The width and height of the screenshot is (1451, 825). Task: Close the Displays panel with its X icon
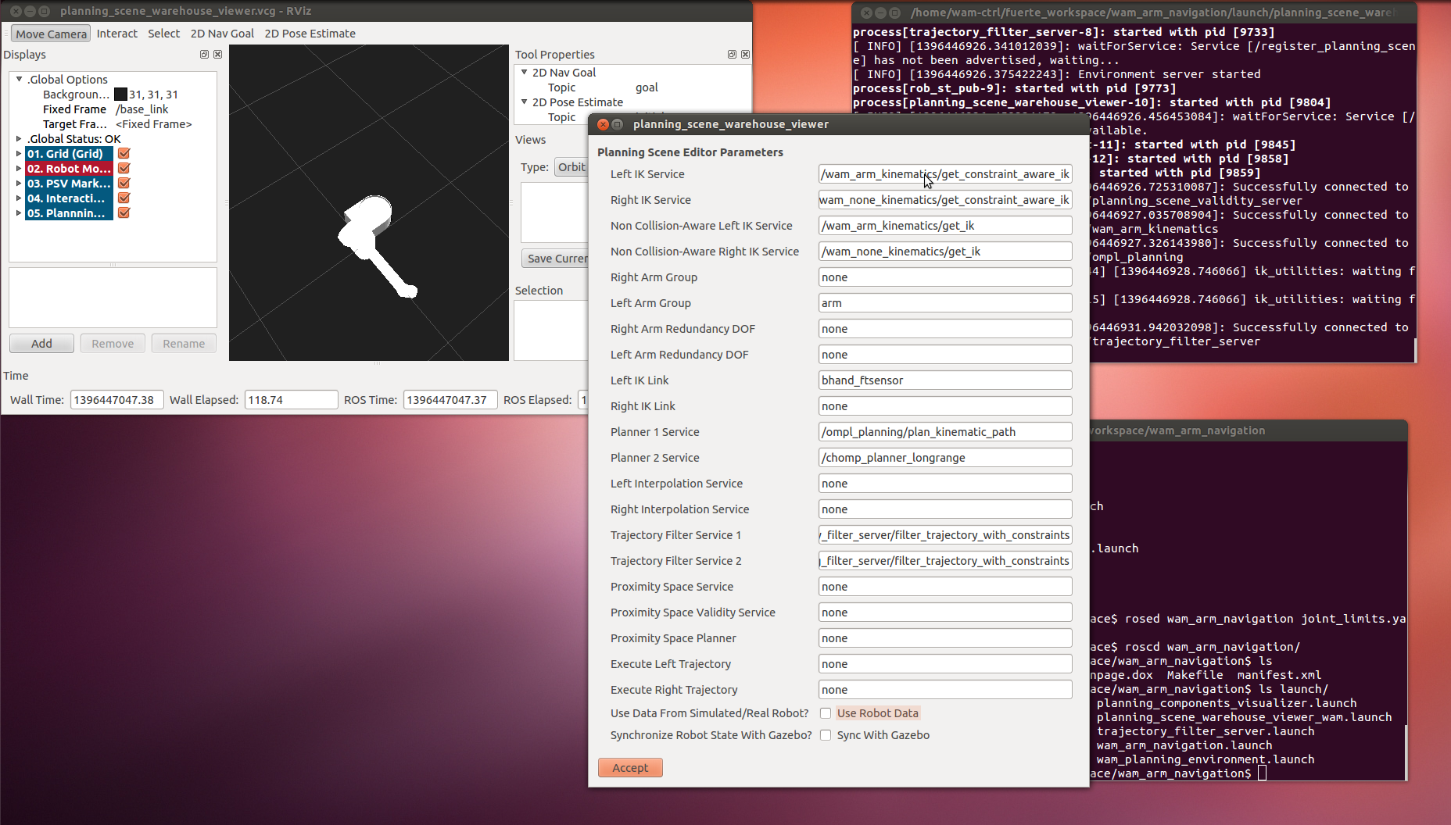[217, 55]
